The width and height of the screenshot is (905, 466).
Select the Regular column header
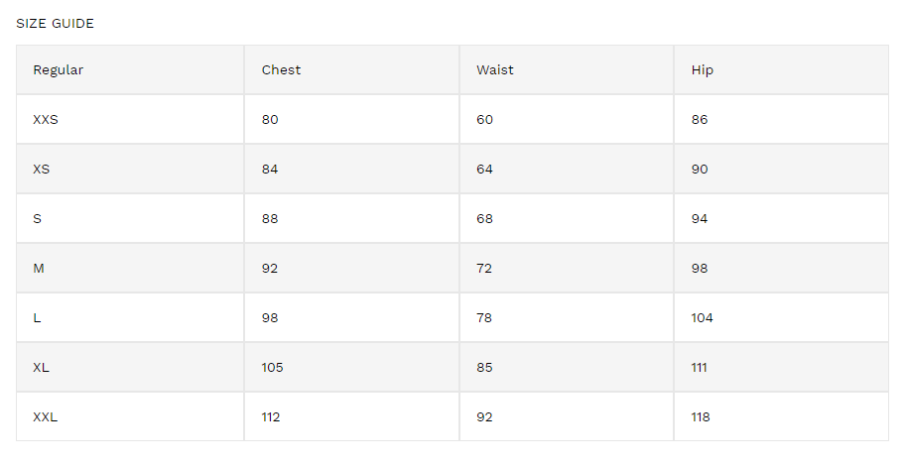[58, 70]
